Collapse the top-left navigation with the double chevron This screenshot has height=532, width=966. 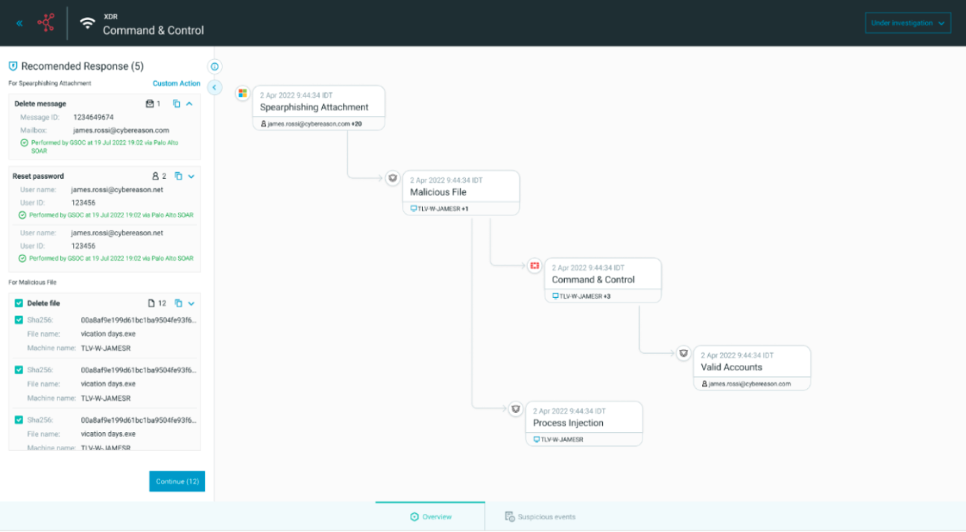coord(19,23)
